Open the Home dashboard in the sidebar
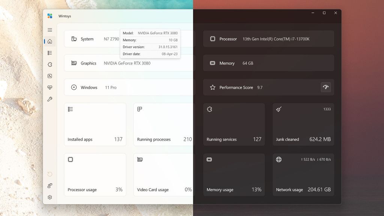This screenshot has height=216, width=384. [50, 41]
